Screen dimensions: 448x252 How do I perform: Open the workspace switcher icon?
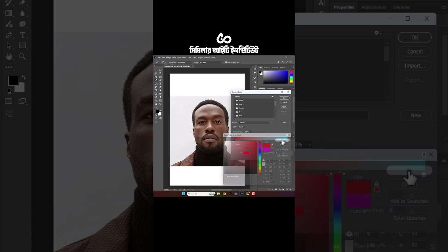click(291, 62)
